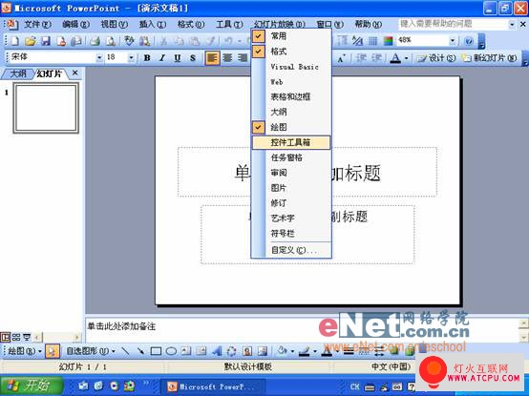Screen dimensions: 529x396
Task: Apply Italic formatting to the text
Action: tap(162, 58)
